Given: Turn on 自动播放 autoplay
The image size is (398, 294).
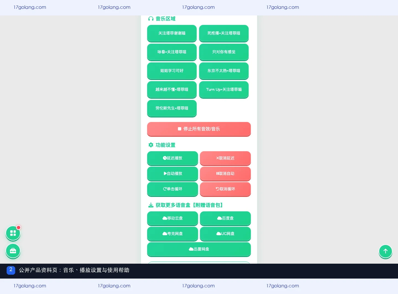Looking at the screenshot, I should (x=172, y=173).
